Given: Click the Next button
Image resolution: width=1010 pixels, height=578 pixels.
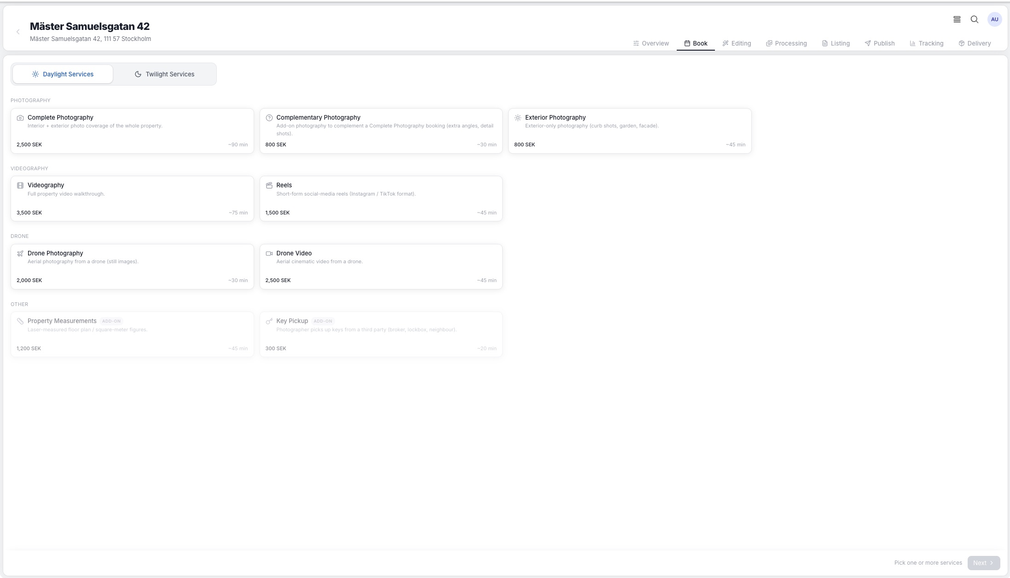Looking at the screenshot, I should click(984, 563).
